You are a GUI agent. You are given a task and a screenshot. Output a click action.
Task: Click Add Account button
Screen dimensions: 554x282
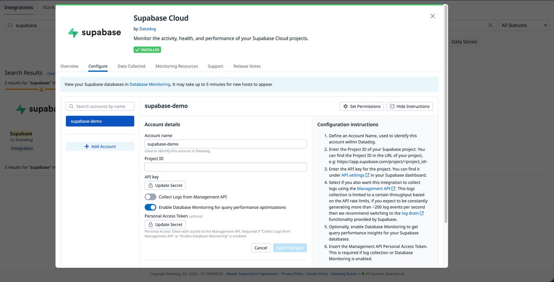tap(100, 147)
